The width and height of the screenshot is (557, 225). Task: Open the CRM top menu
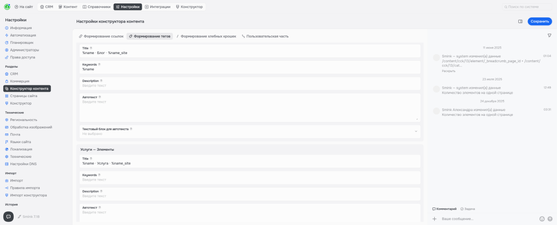[46, 7]
